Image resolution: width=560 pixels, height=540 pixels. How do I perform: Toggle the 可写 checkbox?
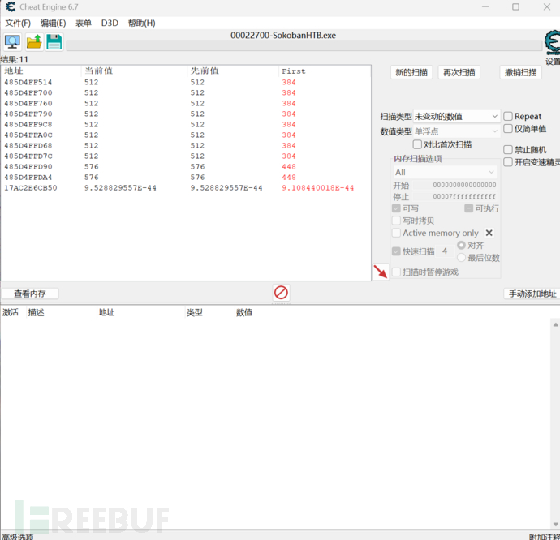tap(396, 208)
